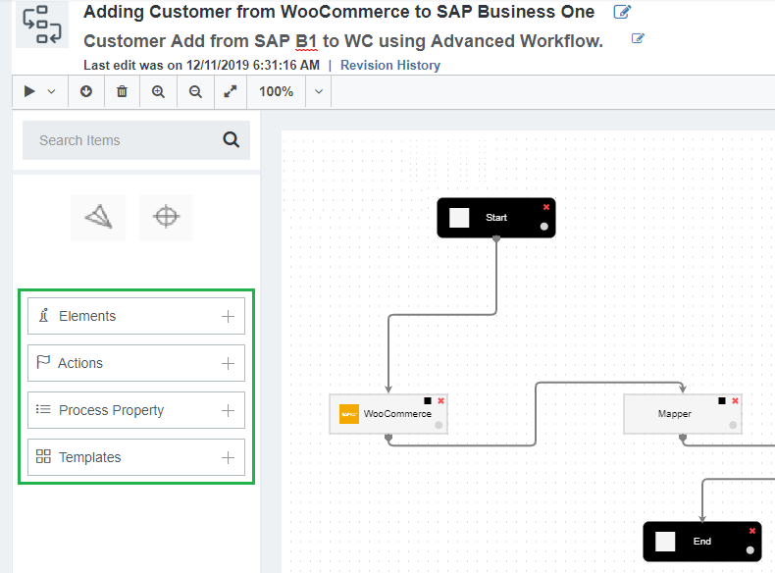Click the search magnifier icon
The height and width of the screenshot is (573, 775).
click(232, 139)
